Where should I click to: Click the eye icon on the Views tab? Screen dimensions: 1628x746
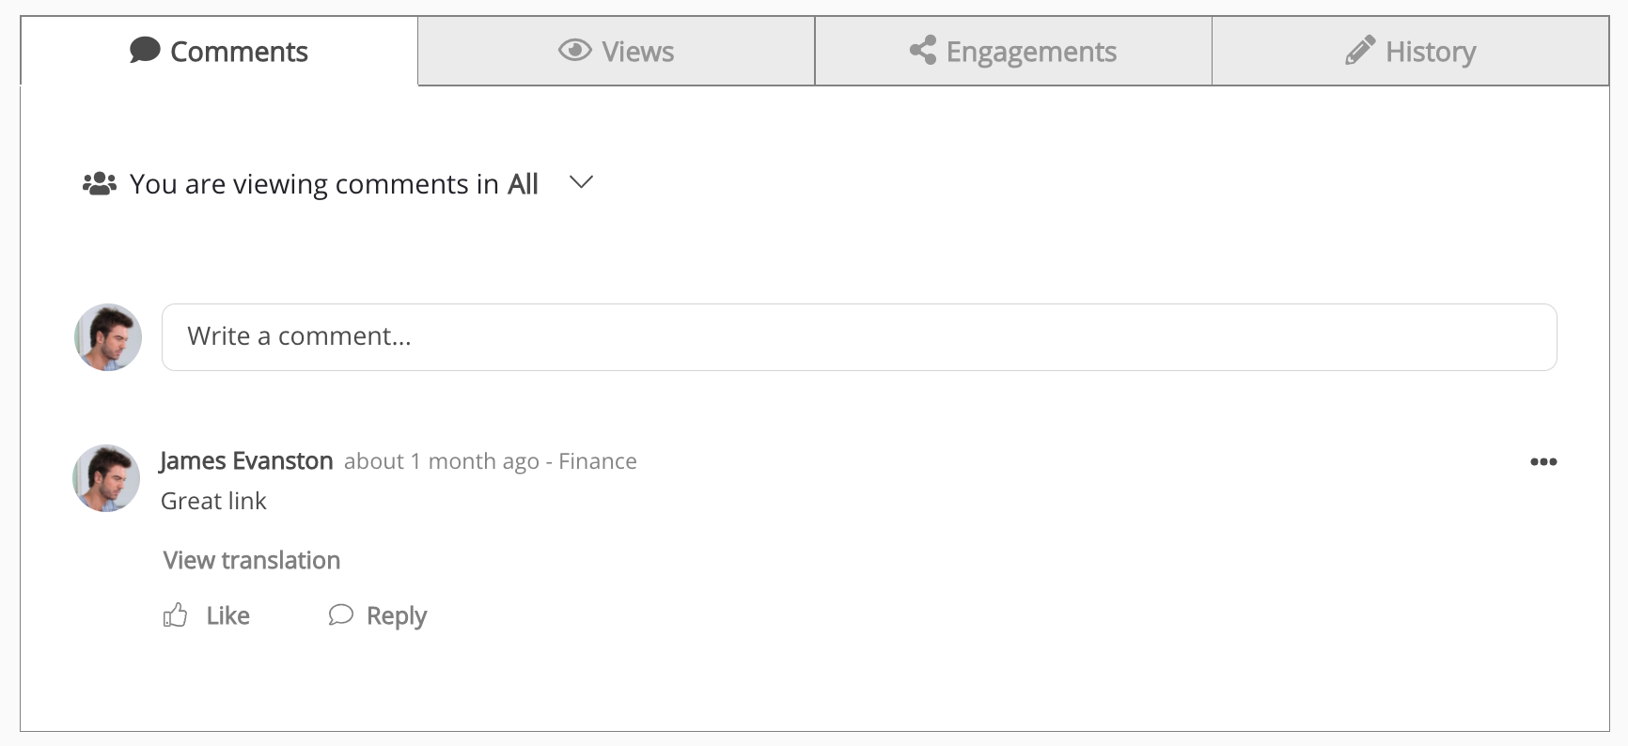coord(575,52)
